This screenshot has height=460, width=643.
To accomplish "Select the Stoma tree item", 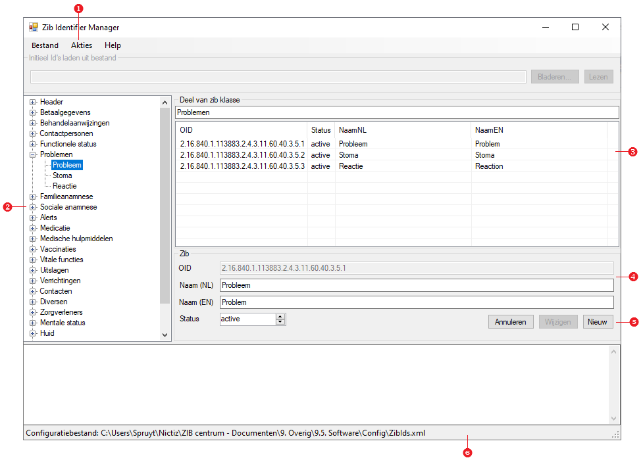I will tap(63, 175).
